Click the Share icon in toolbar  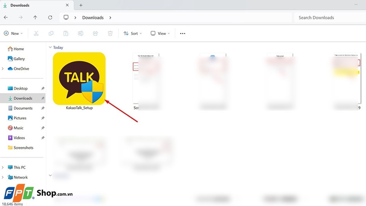pyautogui.click(x=96, y=33)
